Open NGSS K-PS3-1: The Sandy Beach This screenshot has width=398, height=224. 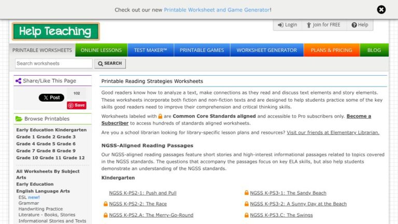coord(288,193)
